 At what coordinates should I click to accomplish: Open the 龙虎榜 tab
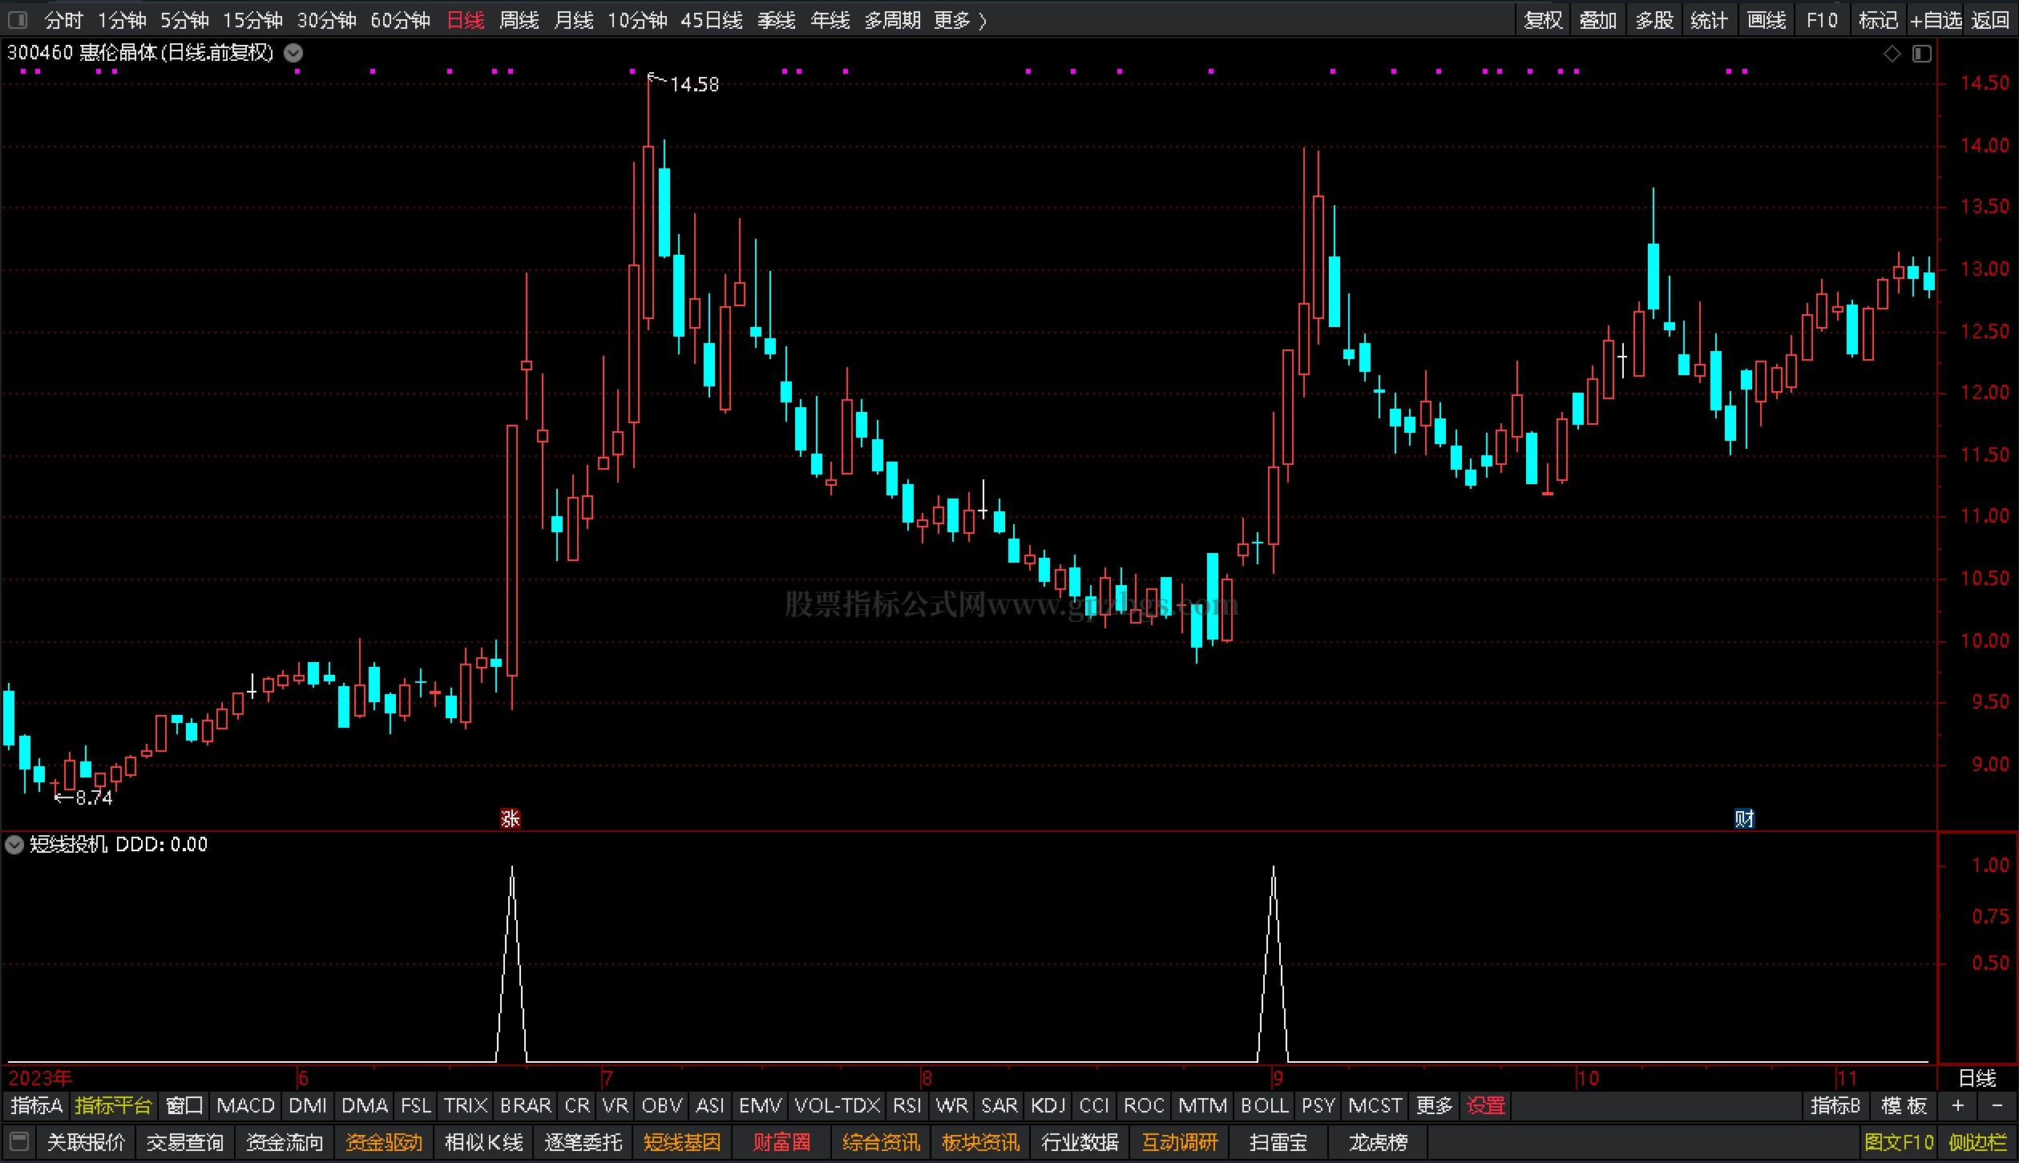click(x=1378, y=1142)
